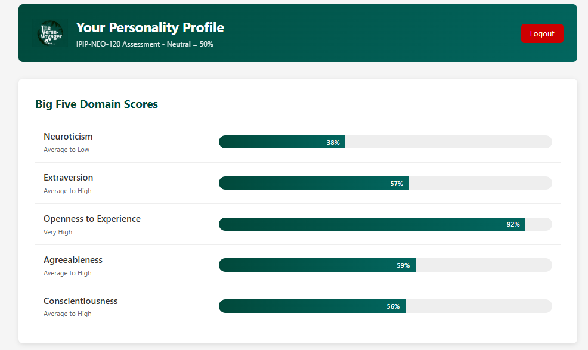Click the Average to Low descriptor under Neuroticism

pyautogui.click(x=66, y=150)
